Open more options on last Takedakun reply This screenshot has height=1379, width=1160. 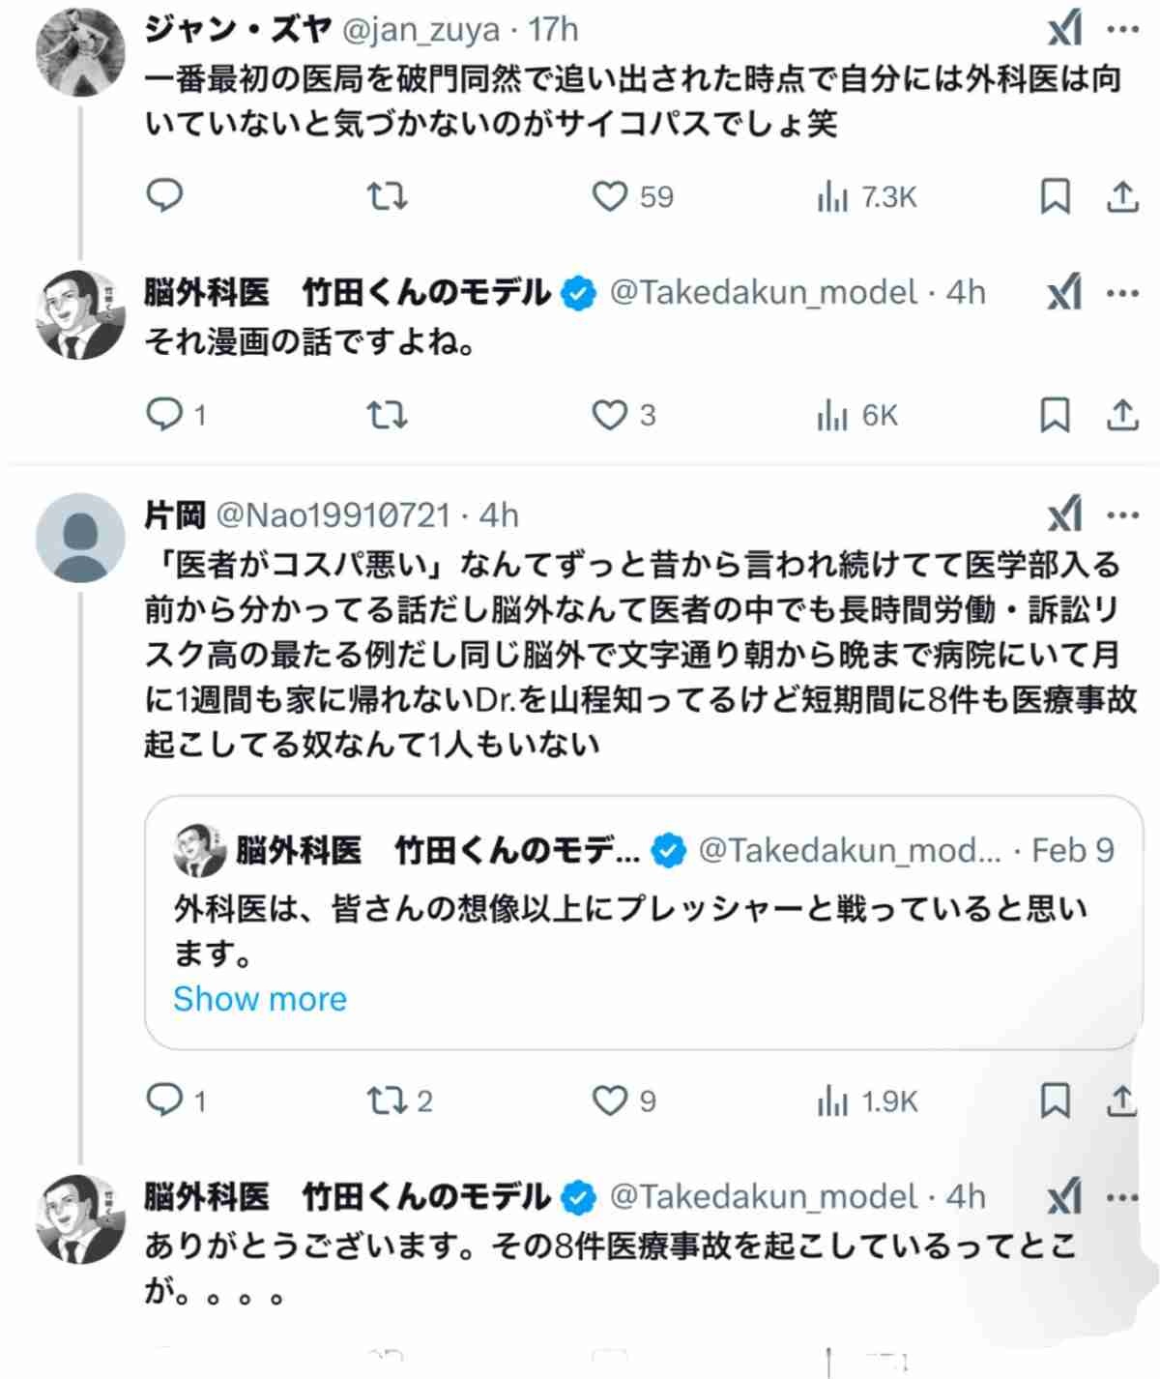[x=1122, y=1197]
